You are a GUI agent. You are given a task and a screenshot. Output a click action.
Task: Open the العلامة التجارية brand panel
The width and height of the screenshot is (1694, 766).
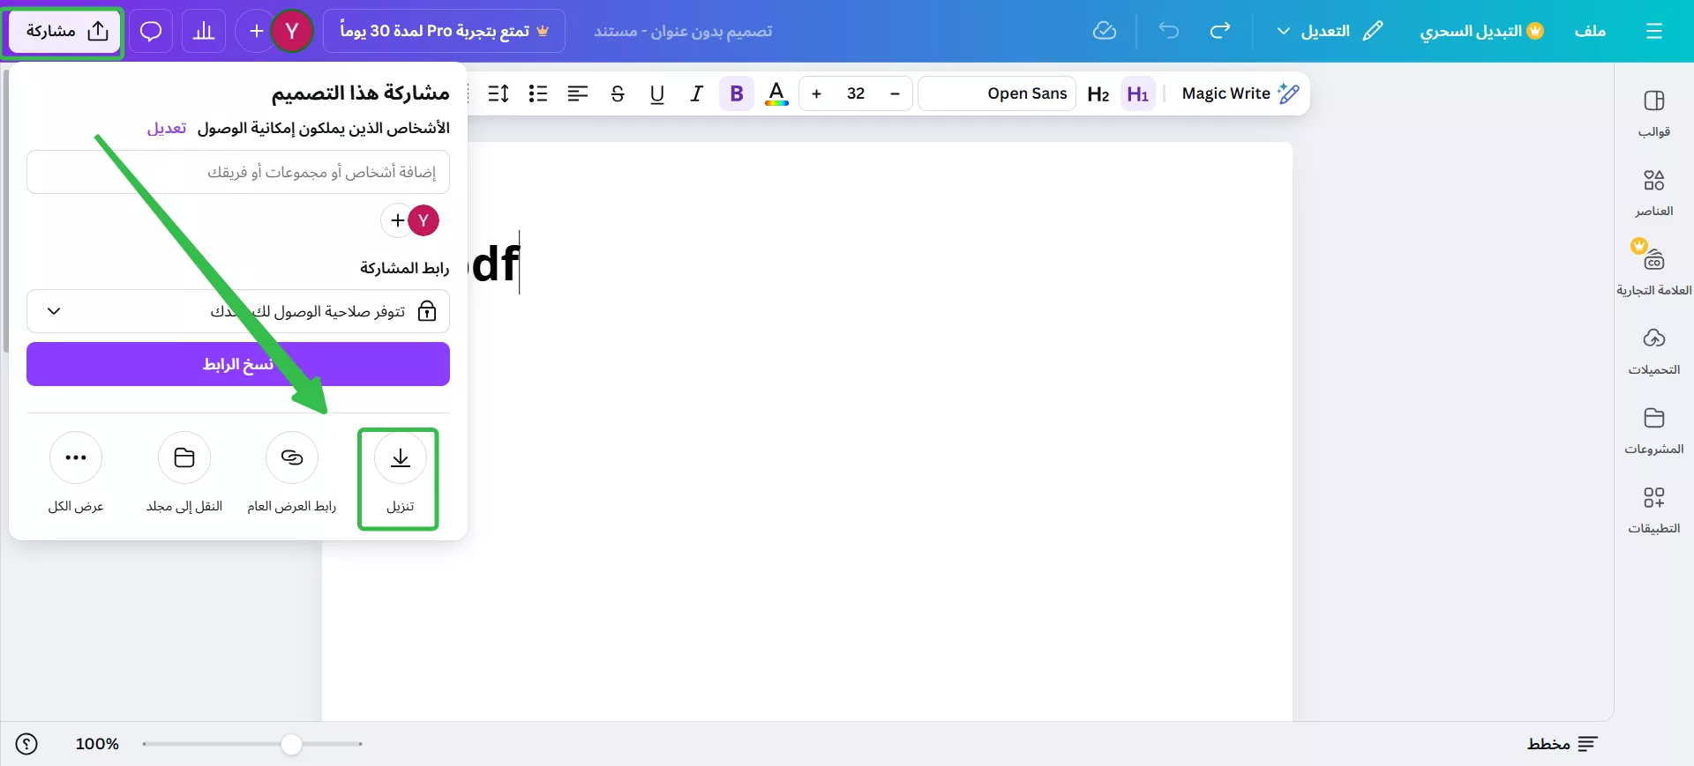point(1654,268)
